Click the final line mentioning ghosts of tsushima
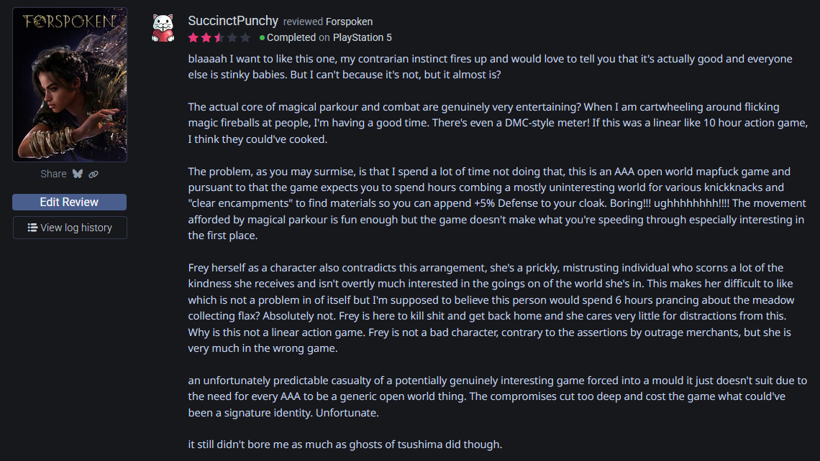 tap(345, 444)
